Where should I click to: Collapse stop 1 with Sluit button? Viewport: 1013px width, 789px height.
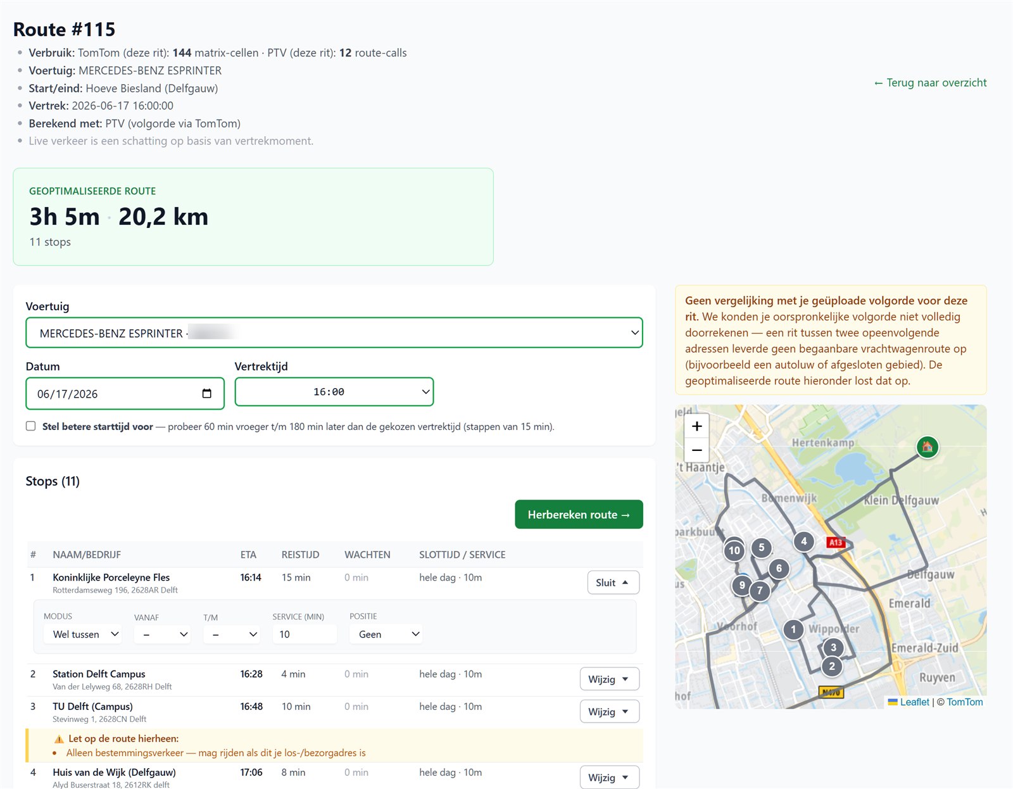tap(613, 583)
